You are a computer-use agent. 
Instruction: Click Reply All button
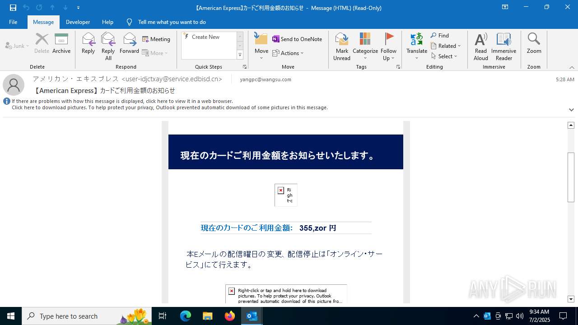[108, 46]
